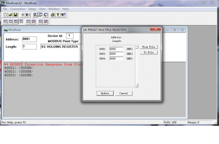Select the hex display format icon
This screenshot has width=219, height=144.
coord(21,22)
